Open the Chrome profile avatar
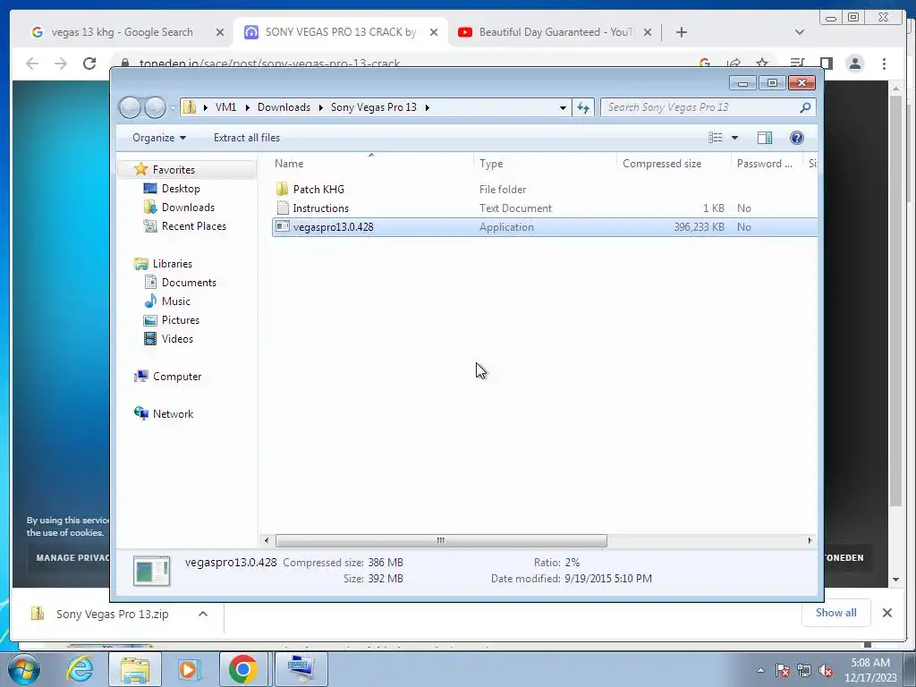916x687 pixels. coord(854,64)
